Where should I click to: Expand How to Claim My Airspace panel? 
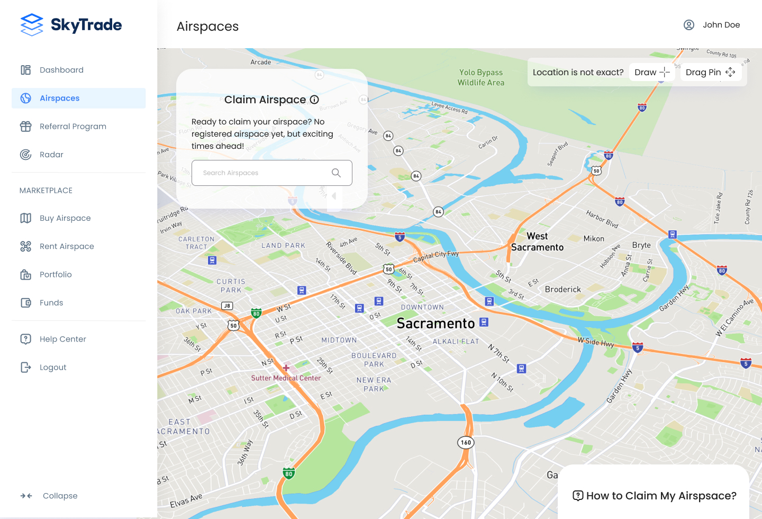pos(655,496)
